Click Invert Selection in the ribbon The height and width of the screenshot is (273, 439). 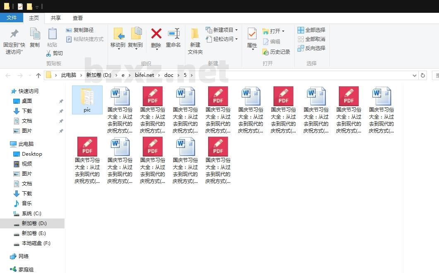(301, 48)
